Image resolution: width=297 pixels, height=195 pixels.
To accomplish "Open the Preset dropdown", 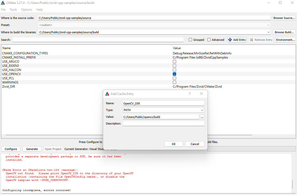I will pos(154,25).
